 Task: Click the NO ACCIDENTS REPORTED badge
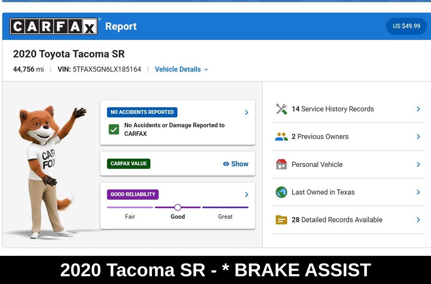coord(142,112)
